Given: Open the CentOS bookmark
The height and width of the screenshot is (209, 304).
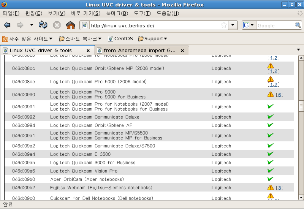Looking at the screenshot, I should click(120, 39).
